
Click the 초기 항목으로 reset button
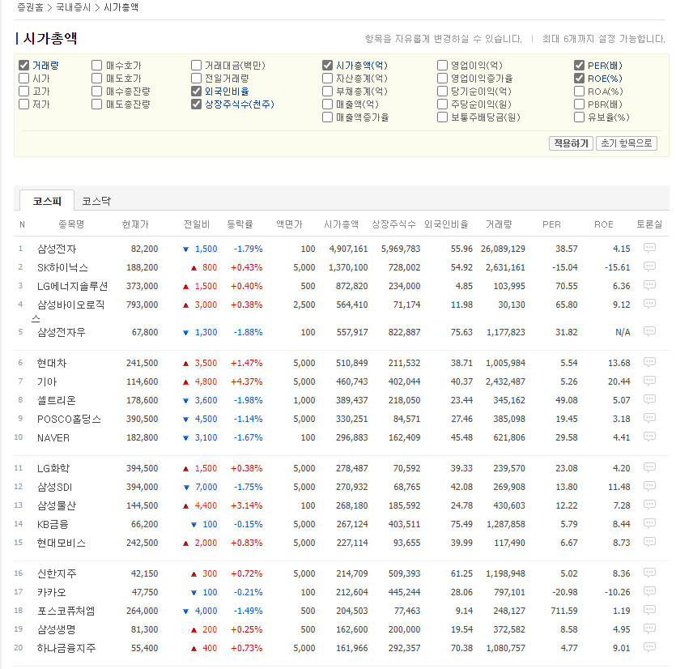coord(626,143)
